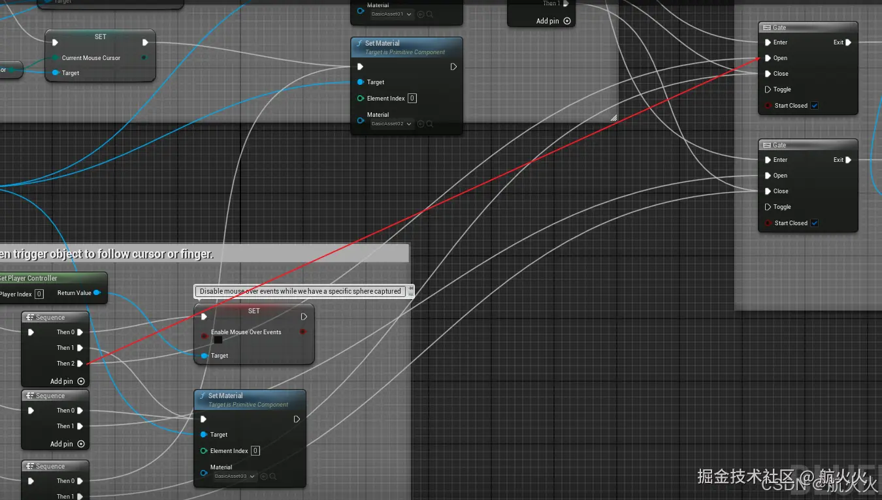
Task: Click the Open pin on the upper Gate node
Action: pos(768,58)
